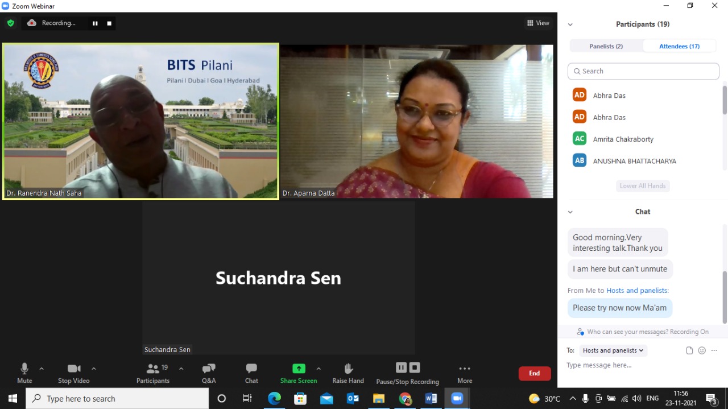
Task: Pause recording from top recording bar
Action: pos(95,23)
